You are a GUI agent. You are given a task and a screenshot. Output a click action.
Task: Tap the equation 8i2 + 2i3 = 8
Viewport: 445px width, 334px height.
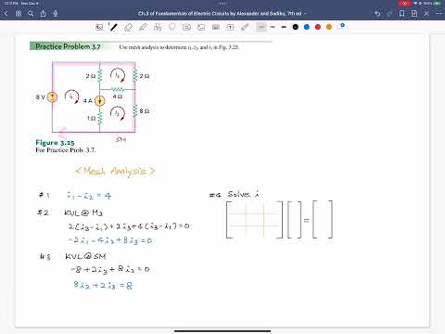coord(103,285)
